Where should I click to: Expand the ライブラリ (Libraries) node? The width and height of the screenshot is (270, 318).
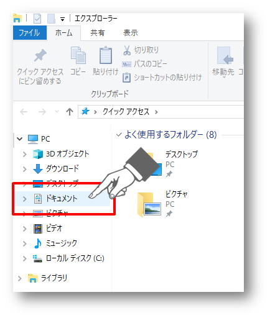point(20,278)
